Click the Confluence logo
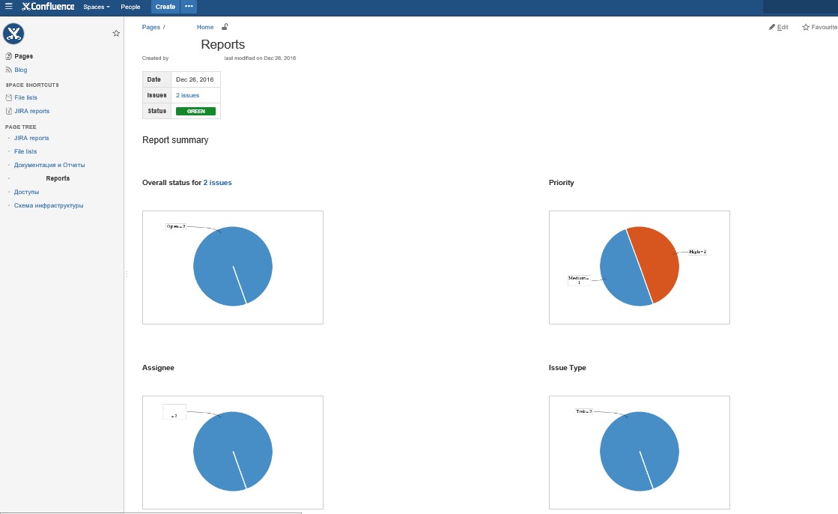Viewport: 838px width, 514px height. coord(48,7)
